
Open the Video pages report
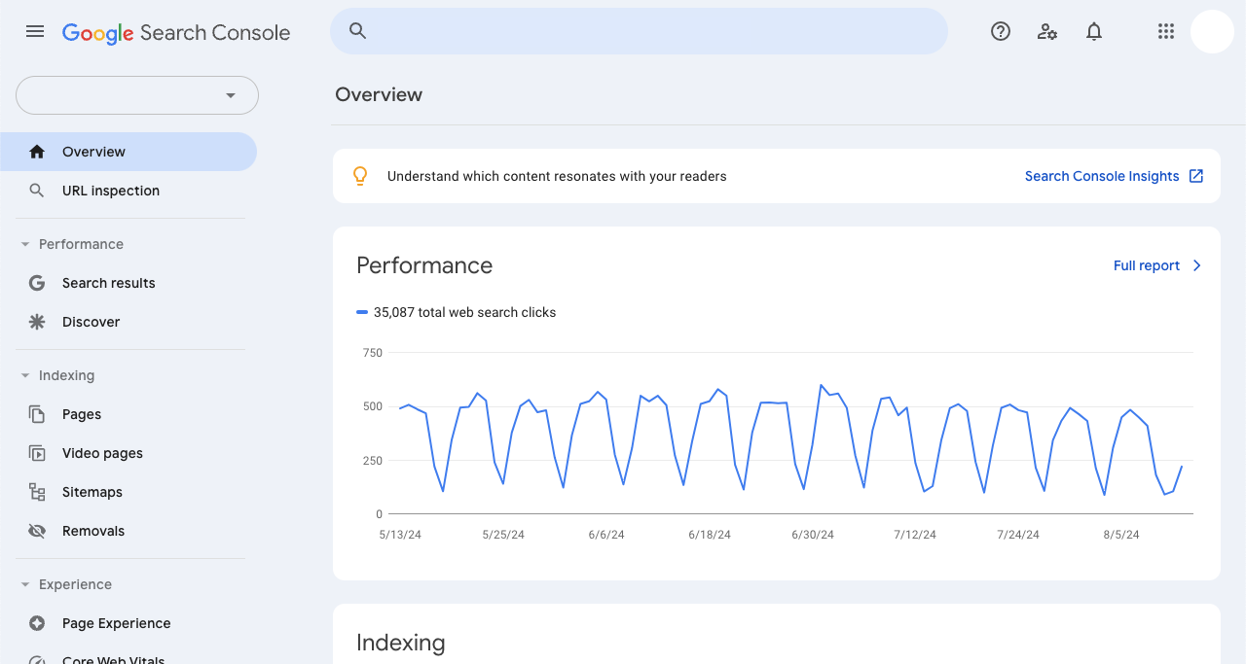128,453
